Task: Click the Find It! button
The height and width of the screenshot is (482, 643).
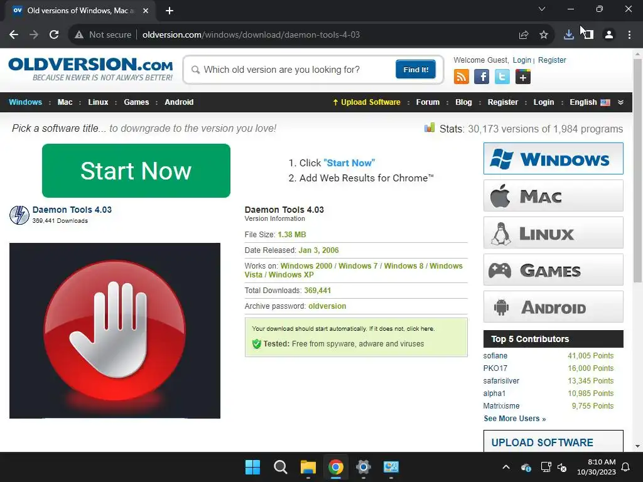Action: (416, 69)
